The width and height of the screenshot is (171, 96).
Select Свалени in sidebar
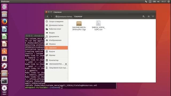(x=56, y=48)
